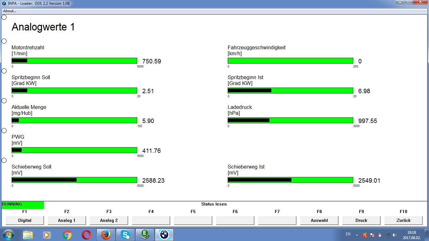Click the Avast antivirus tray icon
The image size is (429, 241).
coord(365,235)
